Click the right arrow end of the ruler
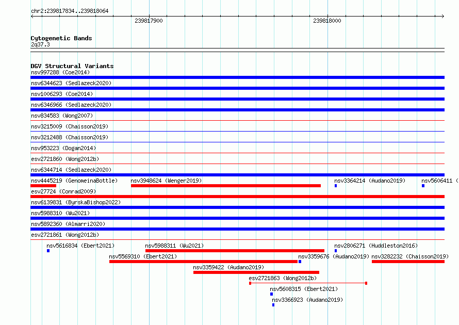Viewport: 459px width, 325px height. [x=443, y=16]
